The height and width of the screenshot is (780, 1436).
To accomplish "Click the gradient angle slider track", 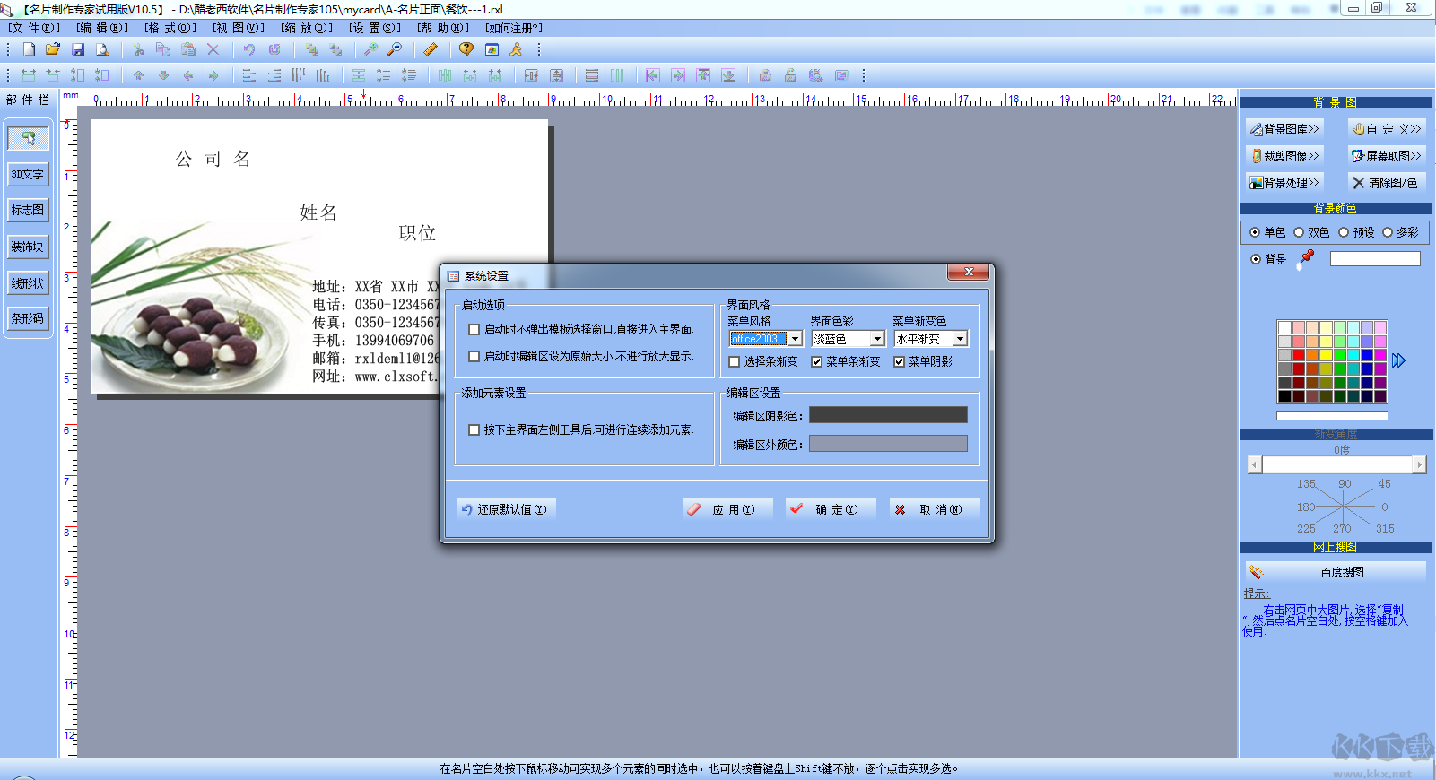I will tap(1336, 464).
